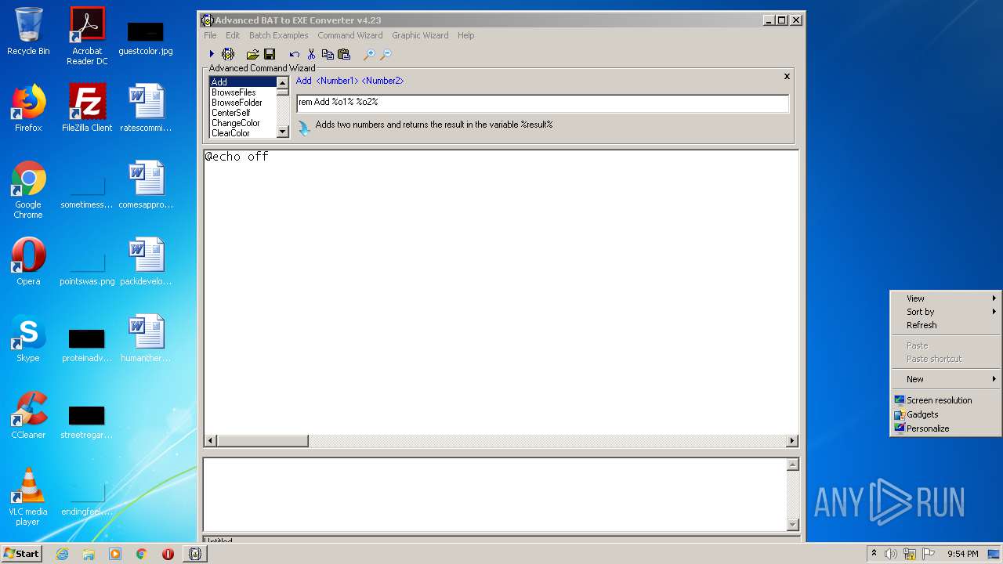Select BrowseFiles in the command list
Screen dimensions: 1003x564
pos(243,92)
